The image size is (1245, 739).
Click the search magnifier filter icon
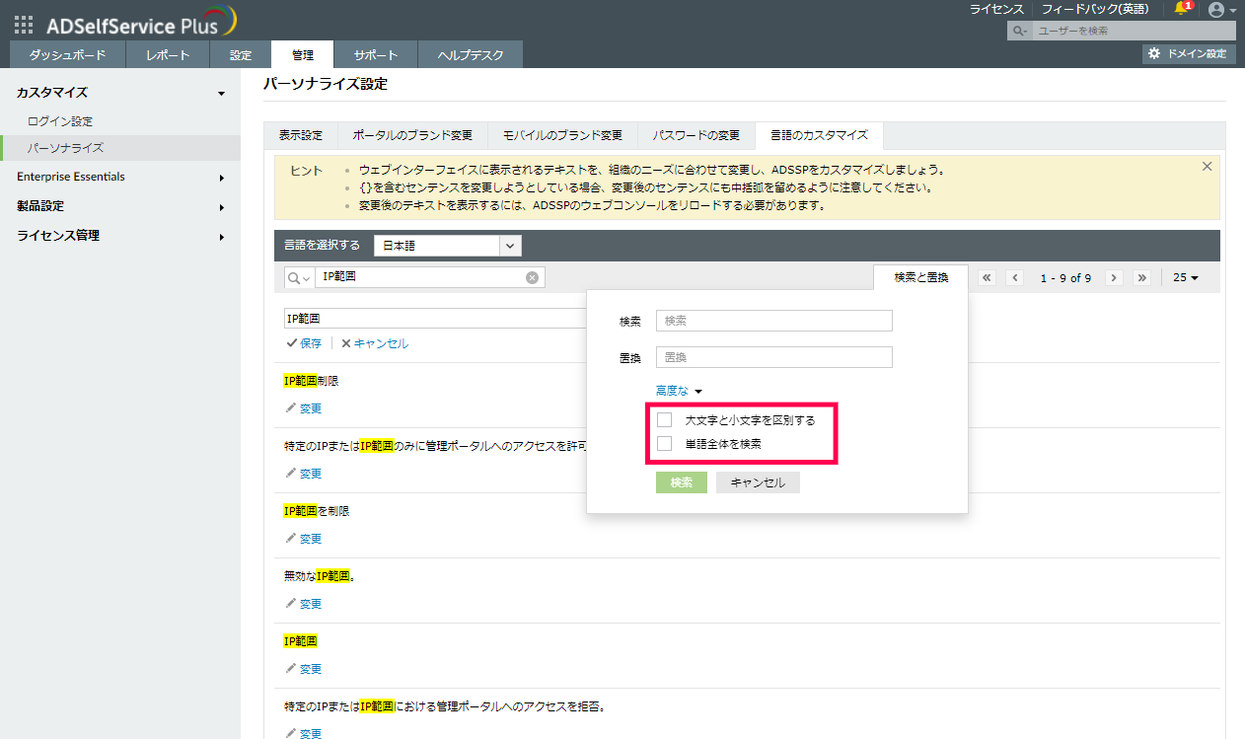click(x=297, y=278)
